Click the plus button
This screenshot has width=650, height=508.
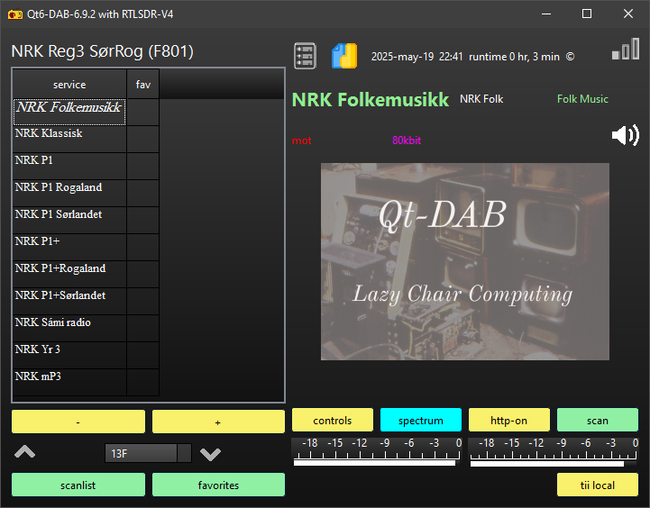tap(218, 422)
